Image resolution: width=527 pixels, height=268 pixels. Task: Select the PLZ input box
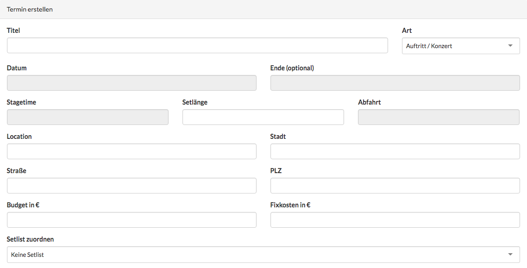click(x=395, y=186)
